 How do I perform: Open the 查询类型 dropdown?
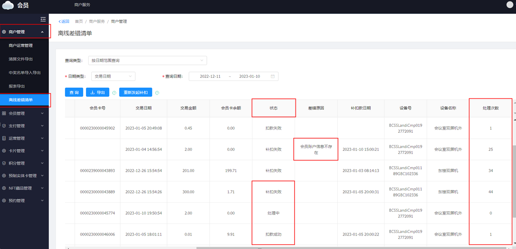(147, 60)
